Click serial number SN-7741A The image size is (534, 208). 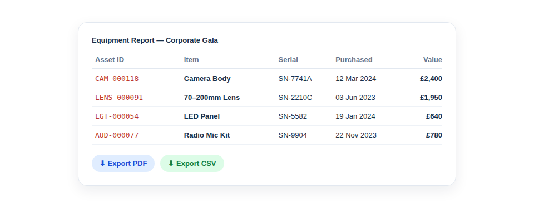point(295,79)
